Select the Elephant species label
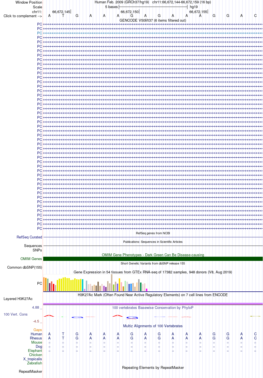The width and height of the screenshot is (263, 378). (35, 351)
